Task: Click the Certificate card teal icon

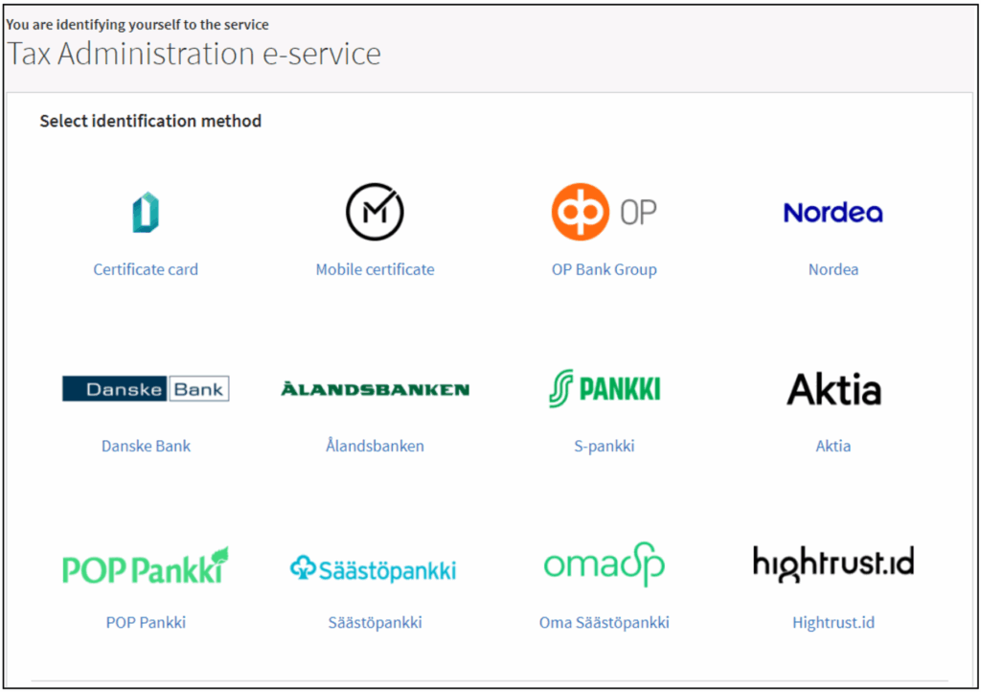Action: tap(146, 212)
